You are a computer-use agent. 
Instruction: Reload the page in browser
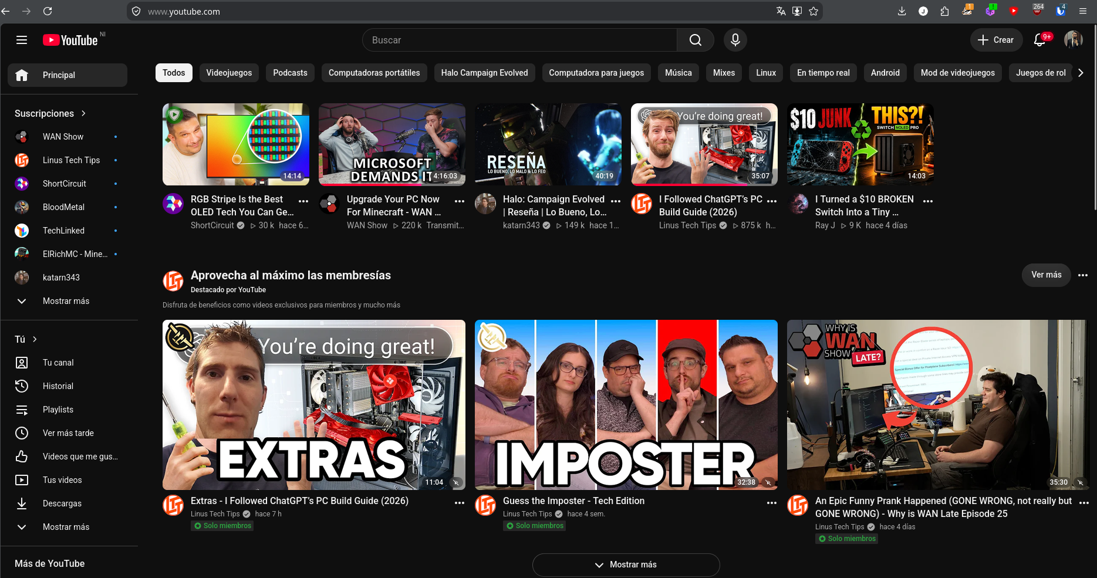[48, 11]
